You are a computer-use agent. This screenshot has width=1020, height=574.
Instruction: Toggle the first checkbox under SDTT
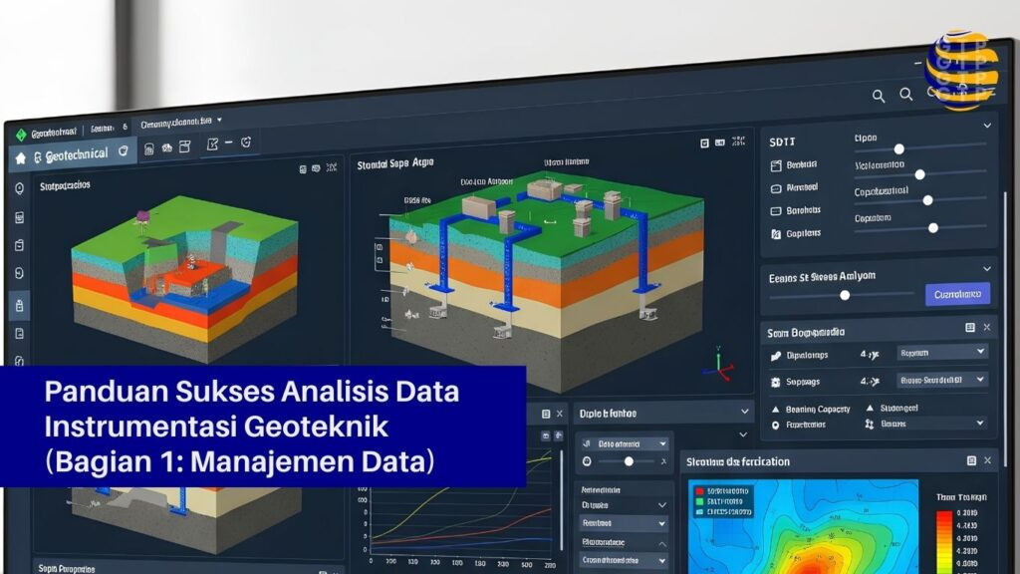pos(777,165)
